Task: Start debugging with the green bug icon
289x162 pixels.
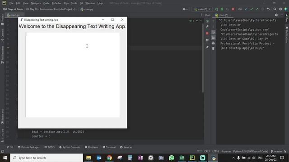Action: click(x=222, y=9)
